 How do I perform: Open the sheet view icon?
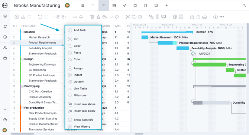[x=114, y=6]
